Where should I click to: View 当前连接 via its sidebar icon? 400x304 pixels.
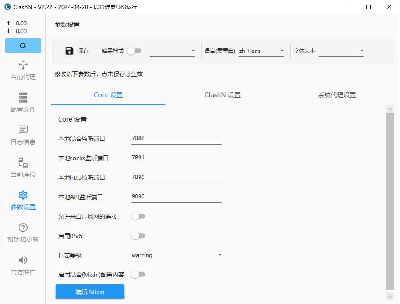click(23, 167)
